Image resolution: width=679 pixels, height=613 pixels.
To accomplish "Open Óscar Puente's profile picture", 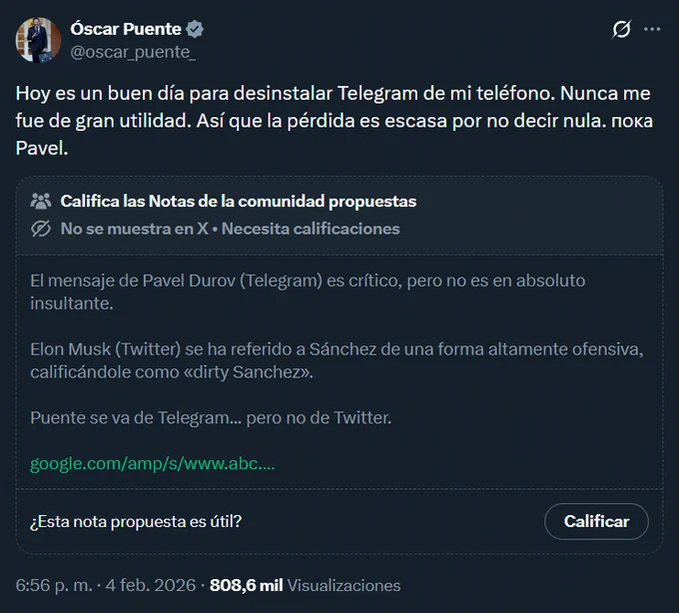I will (38, 40).
